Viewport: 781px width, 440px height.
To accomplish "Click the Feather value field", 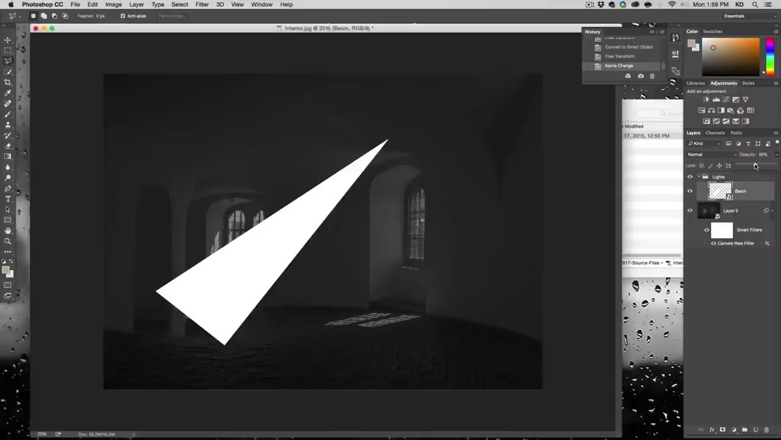I will [101, 16].
